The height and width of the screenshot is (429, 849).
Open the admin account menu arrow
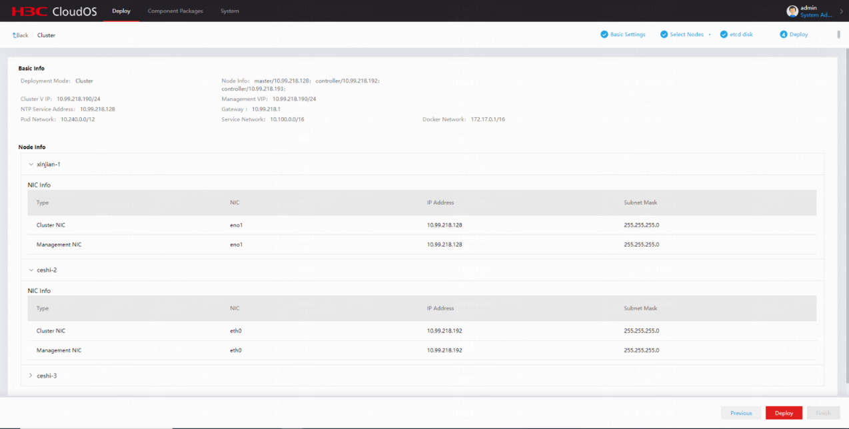pyautogui.click(x=841, y=11)
